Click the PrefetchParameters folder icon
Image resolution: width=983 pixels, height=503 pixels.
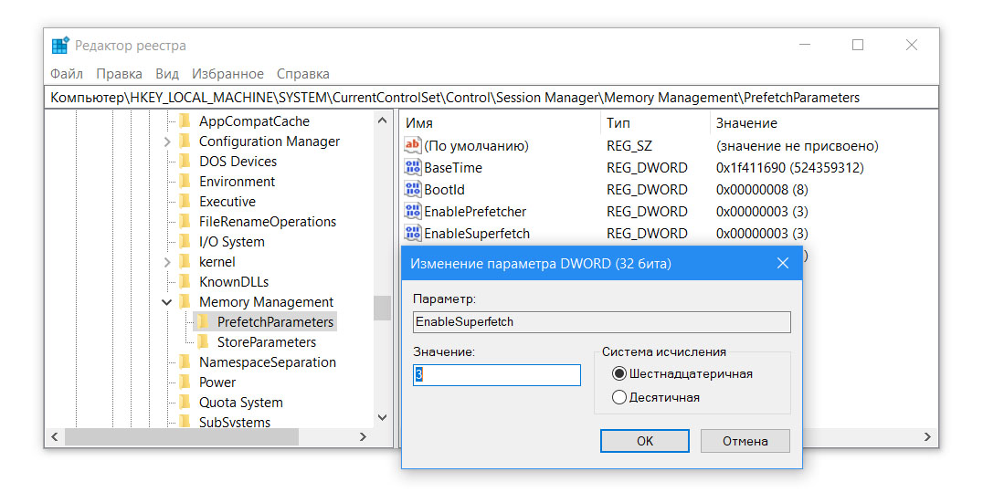(203, 322)
